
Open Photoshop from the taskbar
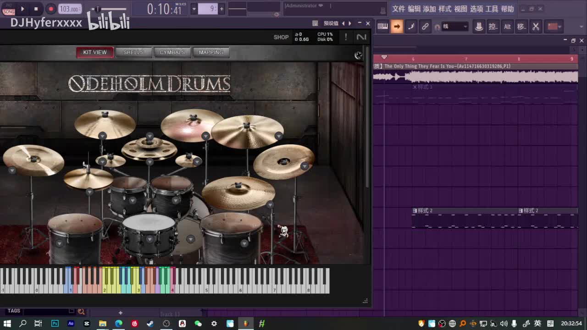tap(55, 324)
